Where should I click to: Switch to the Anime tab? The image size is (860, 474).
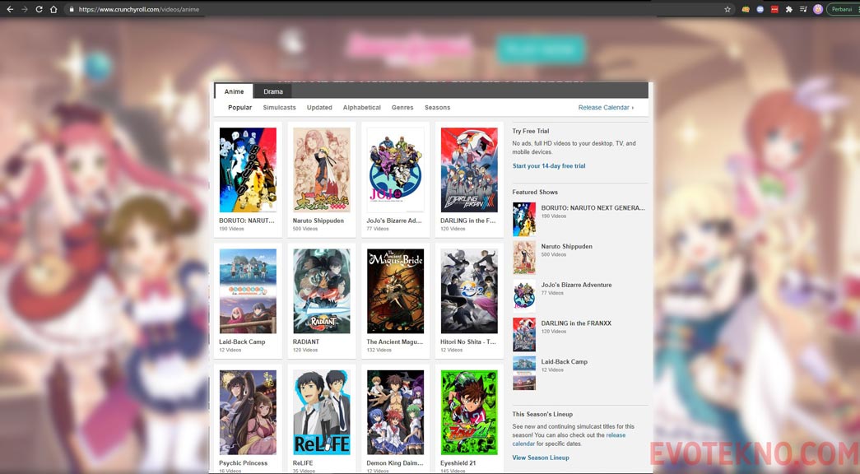[x=234, y=91]
